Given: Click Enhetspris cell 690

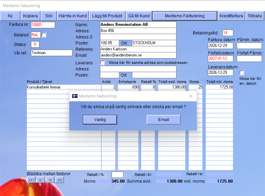Looking at the screenshot, I should [x=128, y=87].
